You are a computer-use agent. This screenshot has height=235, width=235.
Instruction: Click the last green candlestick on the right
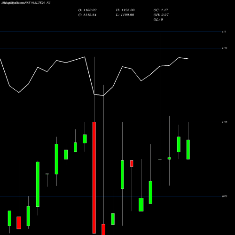[x=188, y=149]
